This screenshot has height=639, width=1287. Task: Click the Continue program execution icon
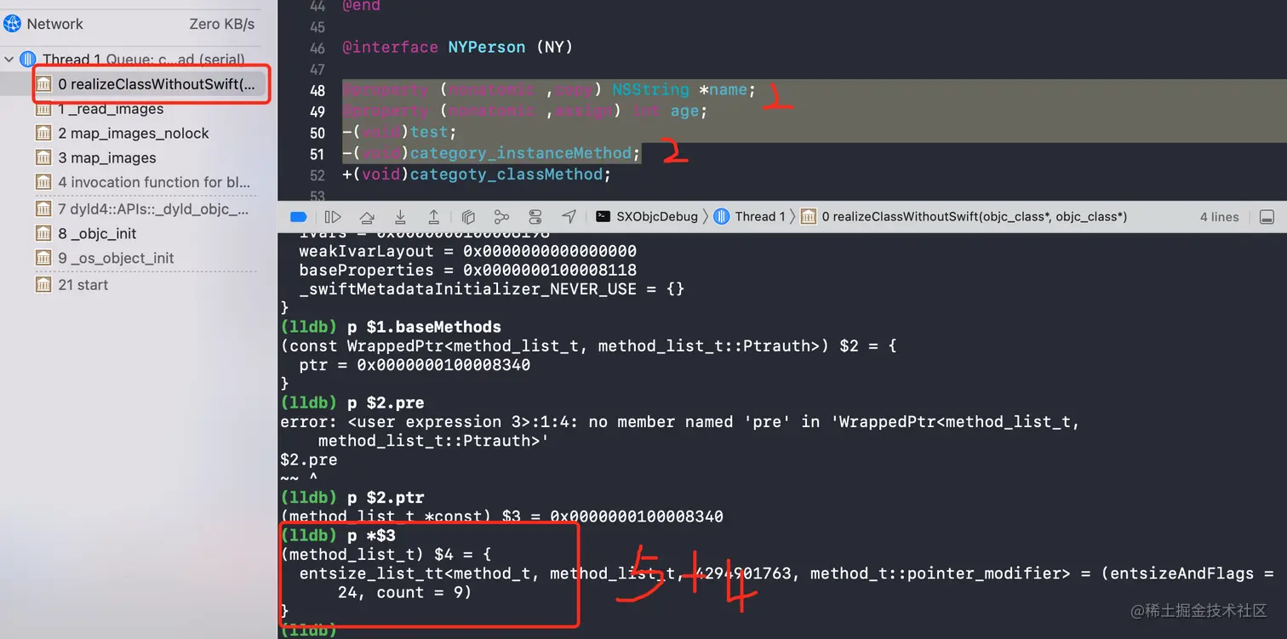click(333, 217)
